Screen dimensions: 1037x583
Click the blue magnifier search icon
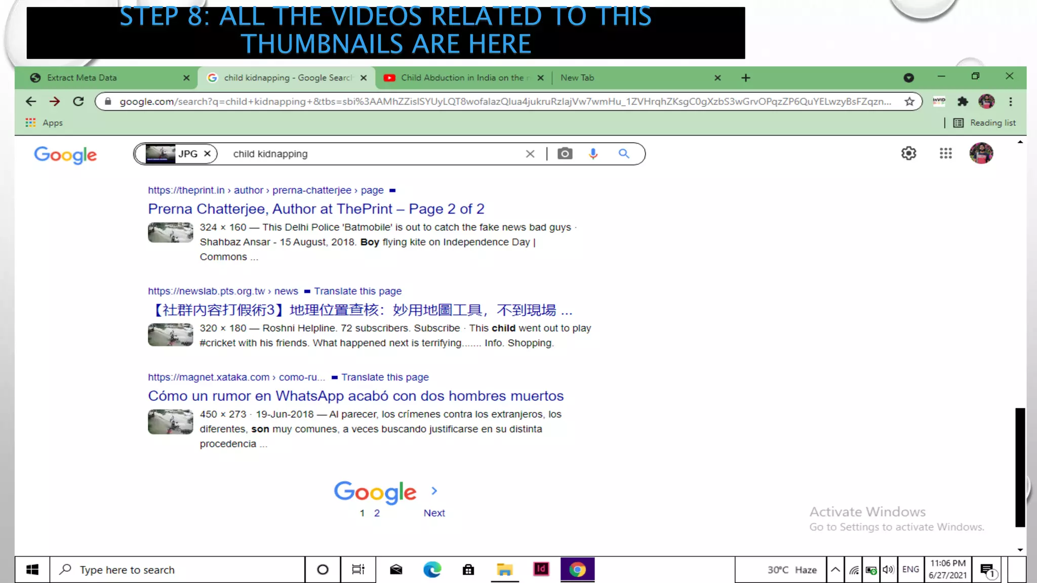(x=623, y=154)
